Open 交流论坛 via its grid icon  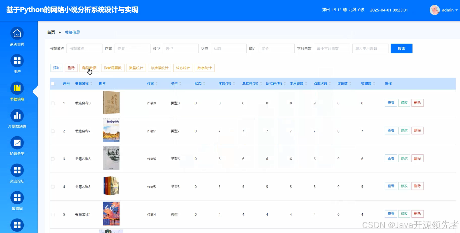17,170
